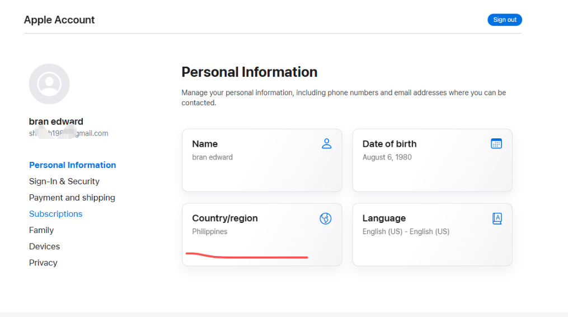Viewport: 568px width, 317px height.
Task: Edit the Country/region Philippines card
Action: click(262, 234)
